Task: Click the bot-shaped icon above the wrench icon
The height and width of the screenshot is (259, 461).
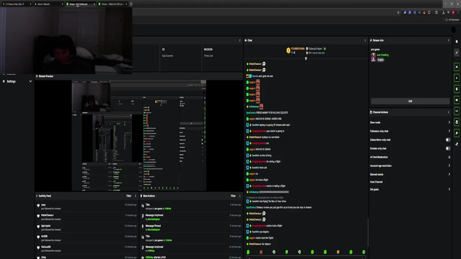Action: click(x=457, y=122)
